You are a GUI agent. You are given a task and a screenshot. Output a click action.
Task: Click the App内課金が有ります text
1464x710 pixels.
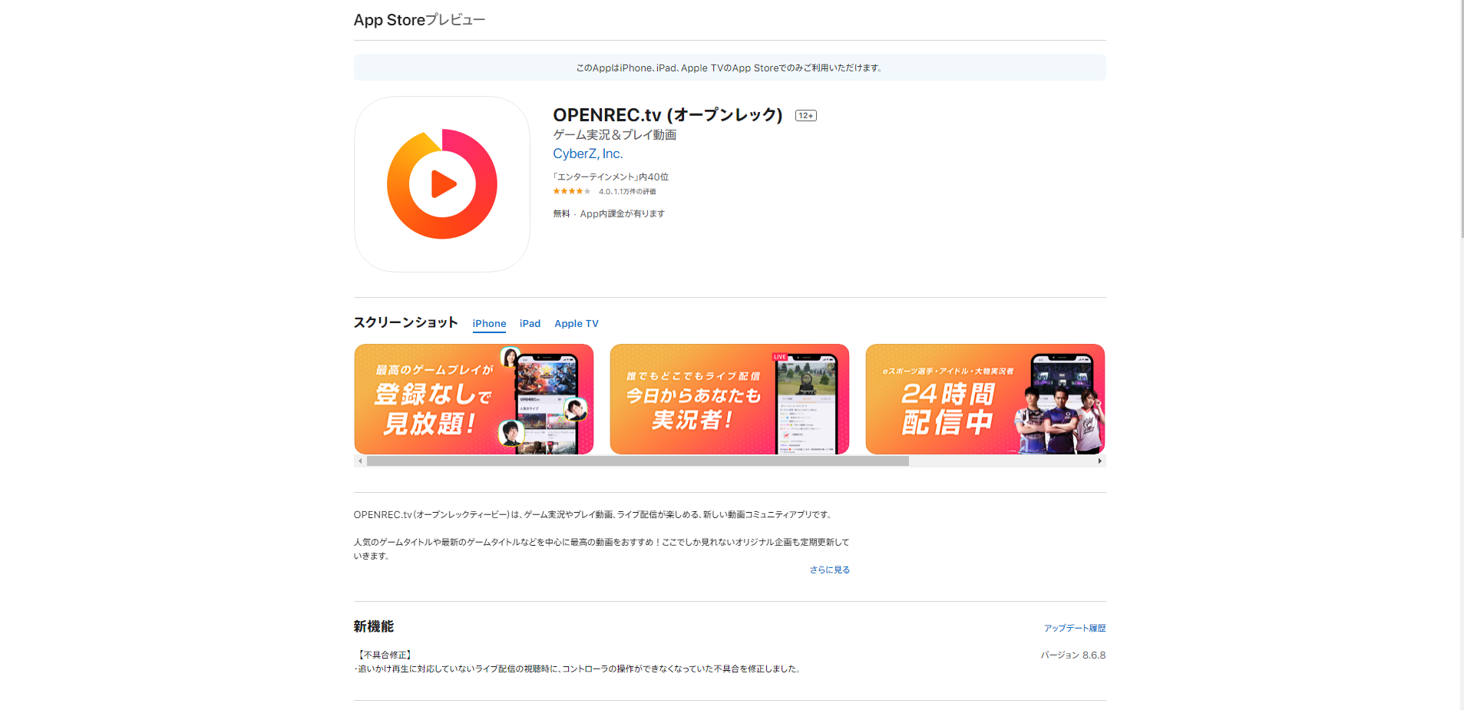(623, 214)
